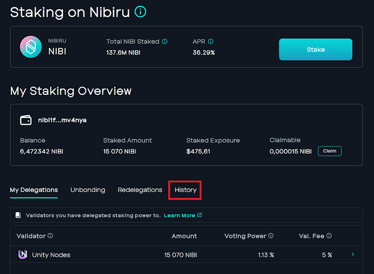Open the Total NIBI Staked info tooltip icon

tap(165, 42)
